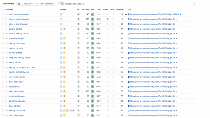210x118 pixels.
Task: Open external link icon for 'what is a twist carpet' URL
Action: point(128,24)
